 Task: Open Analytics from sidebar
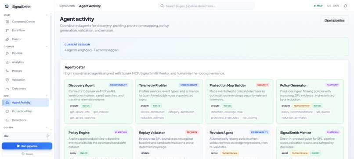tap(25, 62)
